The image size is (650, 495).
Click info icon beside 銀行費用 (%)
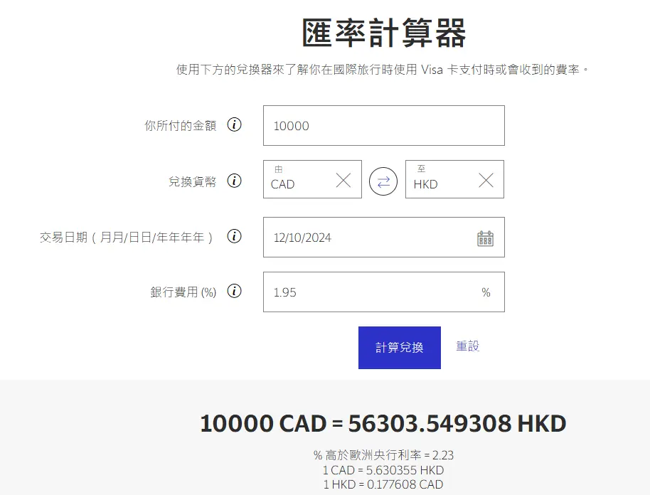coord(234,291)
